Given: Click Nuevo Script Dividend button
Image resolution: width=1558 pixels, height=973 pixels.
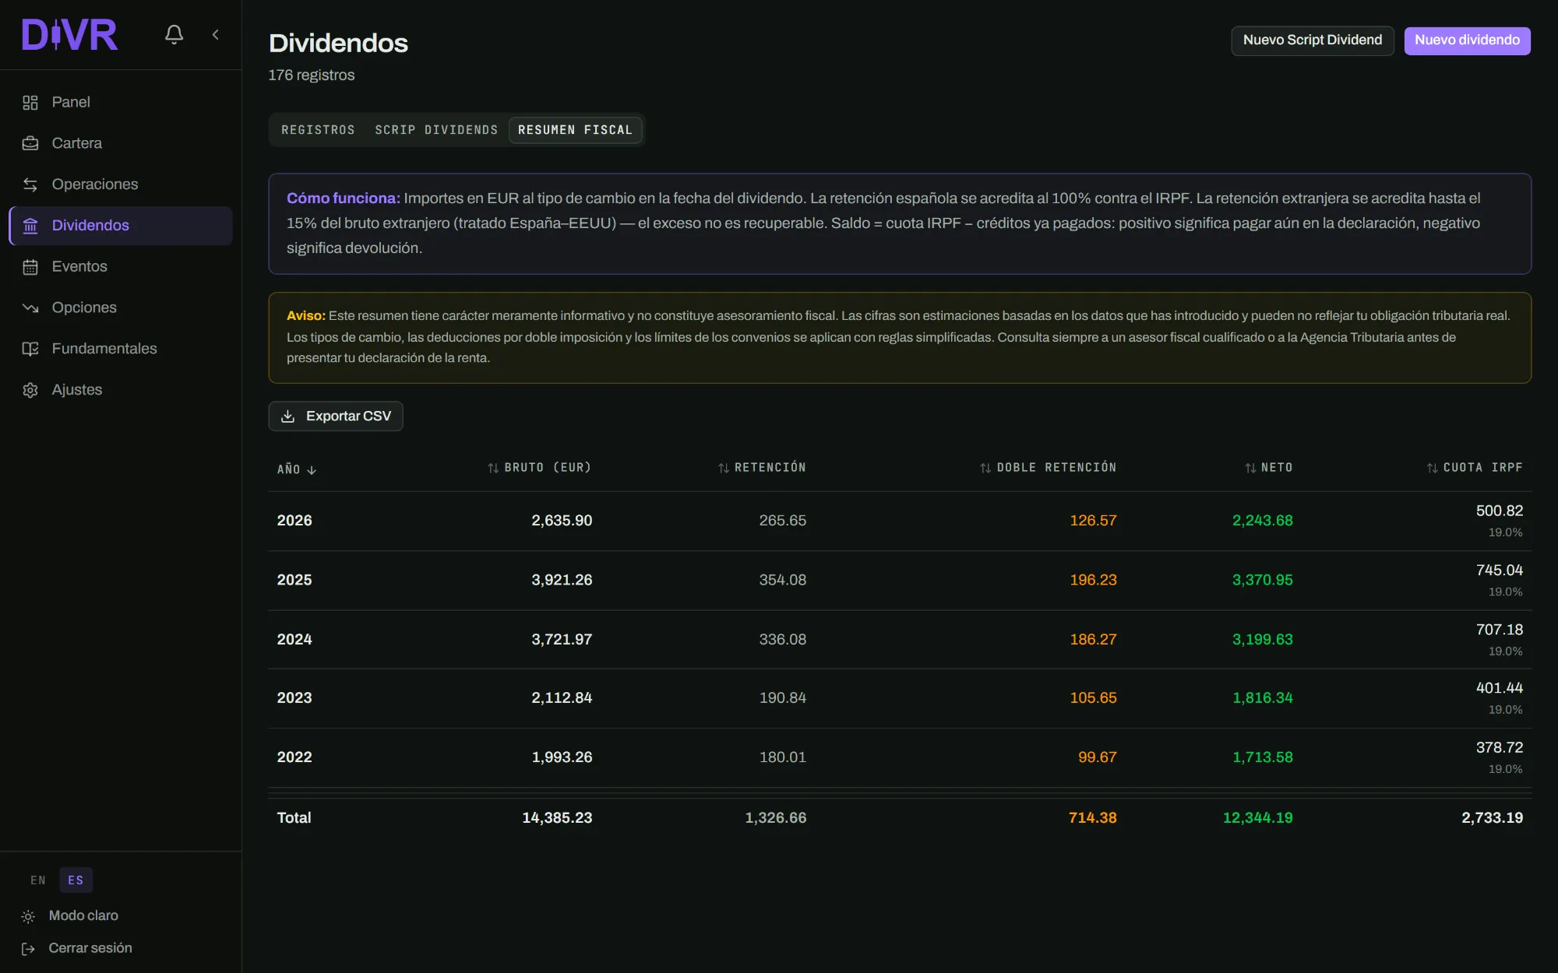Looking at the screenshot, I should click(1313, 40).
